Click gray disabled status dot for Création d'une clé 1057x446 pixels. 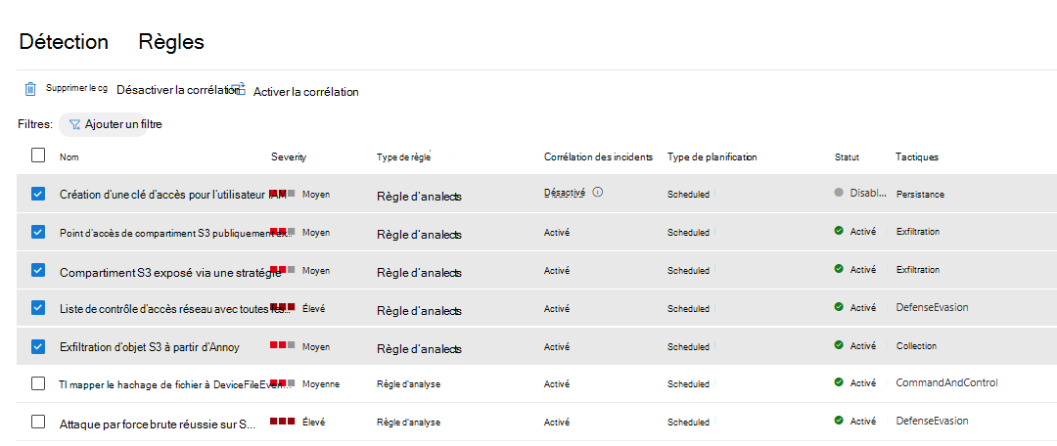tap(839, 193)
